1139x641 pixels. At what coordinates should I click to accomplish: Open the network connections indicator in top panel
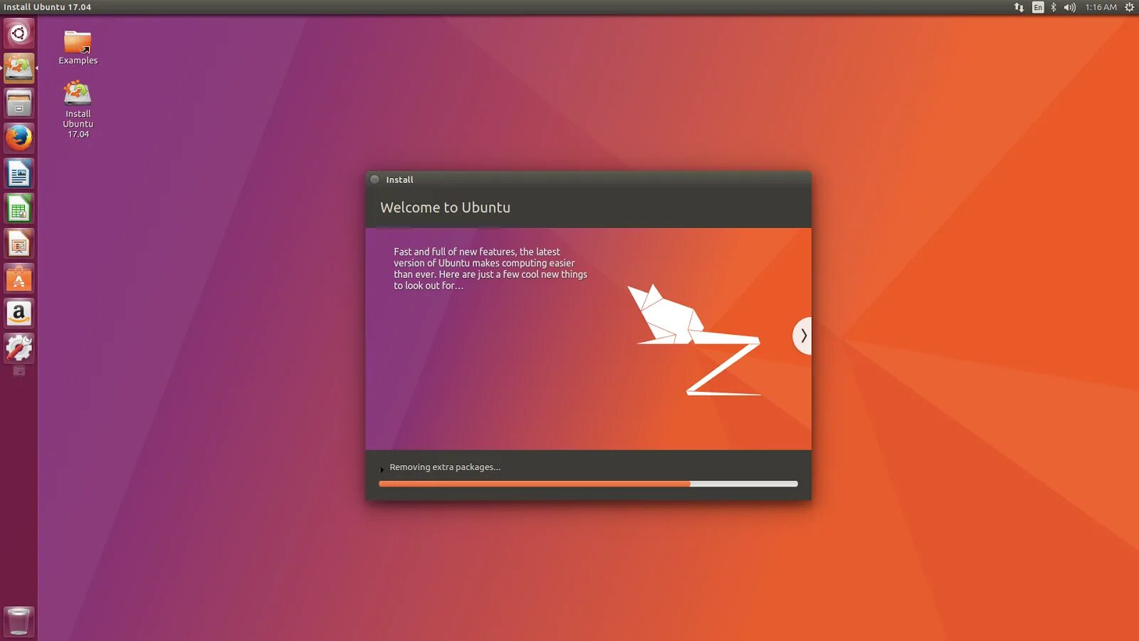[x=1019, y=7]
